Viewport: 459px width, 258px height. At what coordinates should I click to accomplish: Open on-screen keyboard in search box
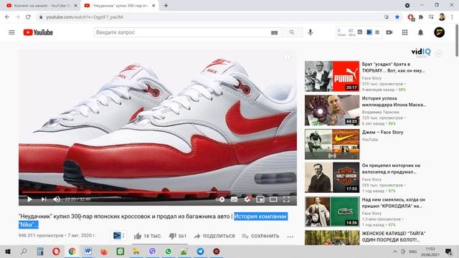274,32
